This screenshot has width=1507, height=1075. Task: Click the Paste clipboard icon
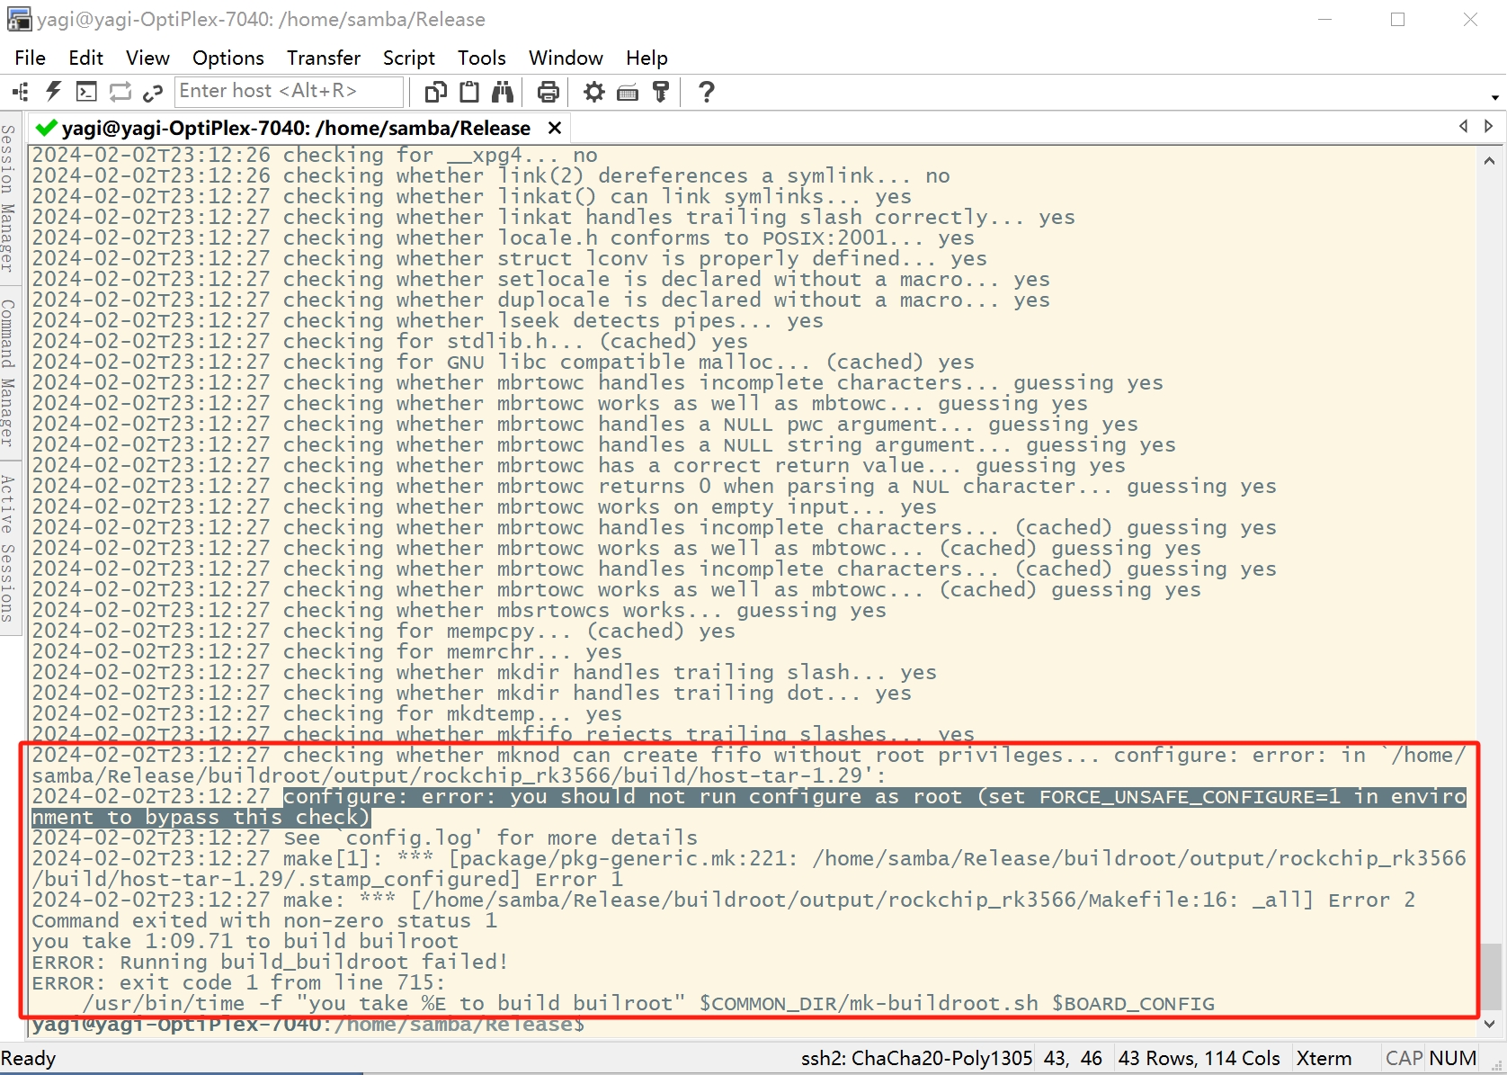[x=469, y=92]
